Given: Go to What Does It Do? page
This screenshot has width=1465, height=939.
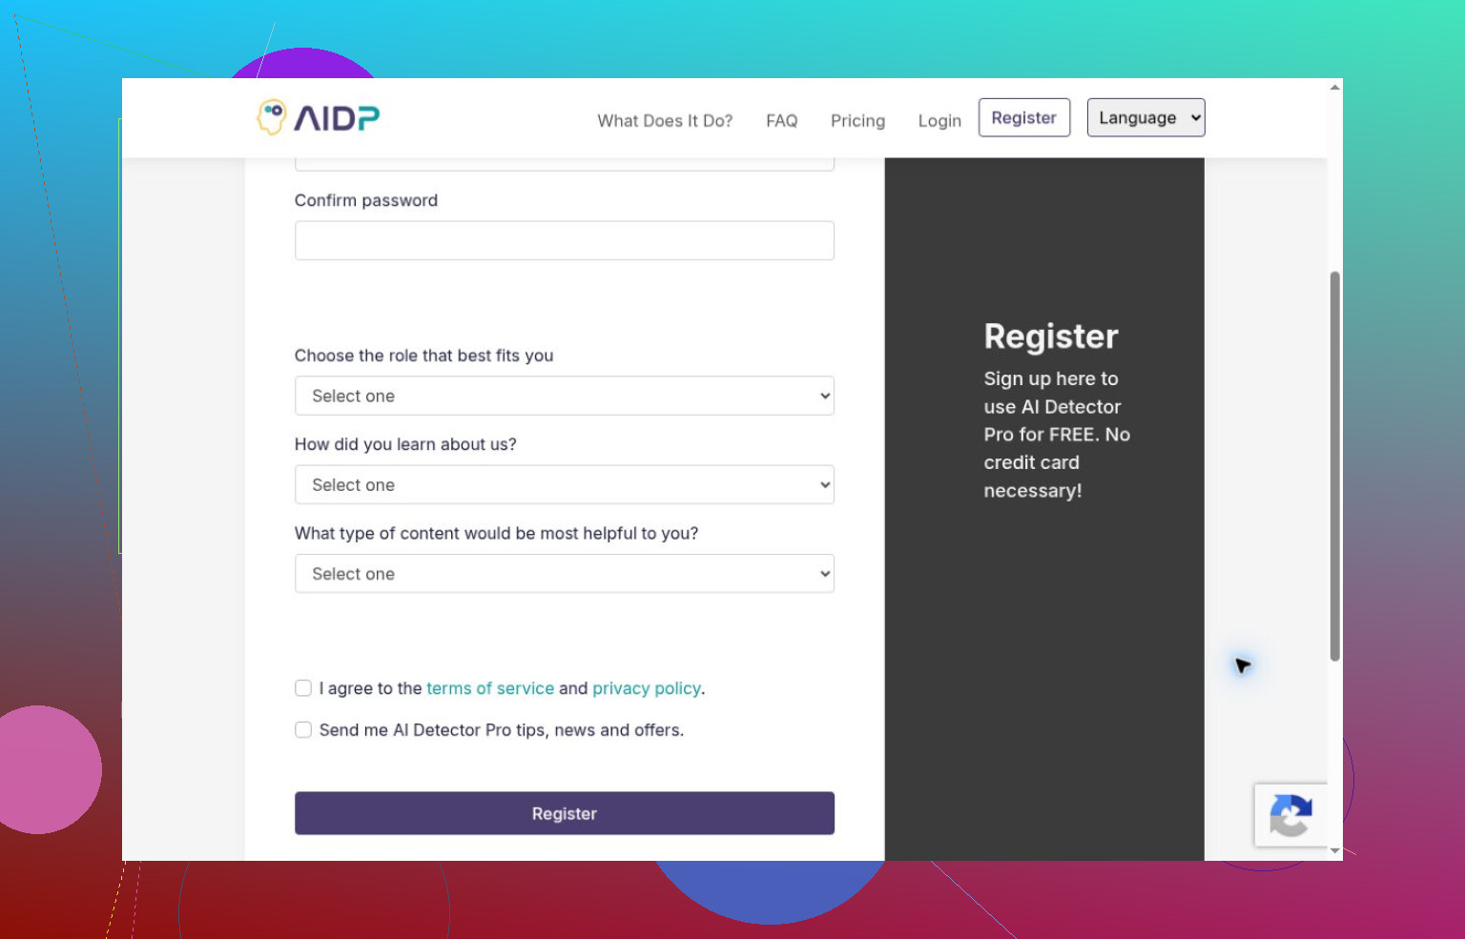Looking at the screenshot, I should pos(665,121).
